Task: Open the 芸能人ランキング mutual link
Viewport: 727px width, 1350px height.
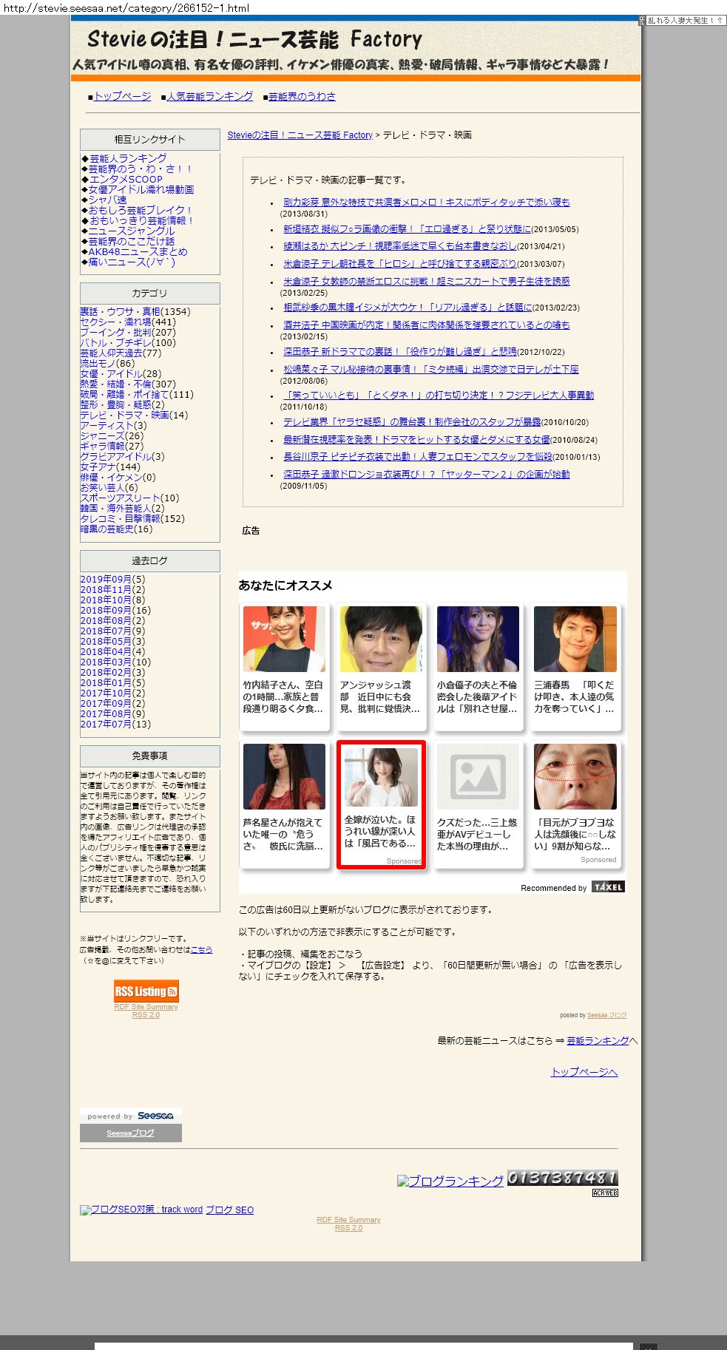Action: point(128,158)
